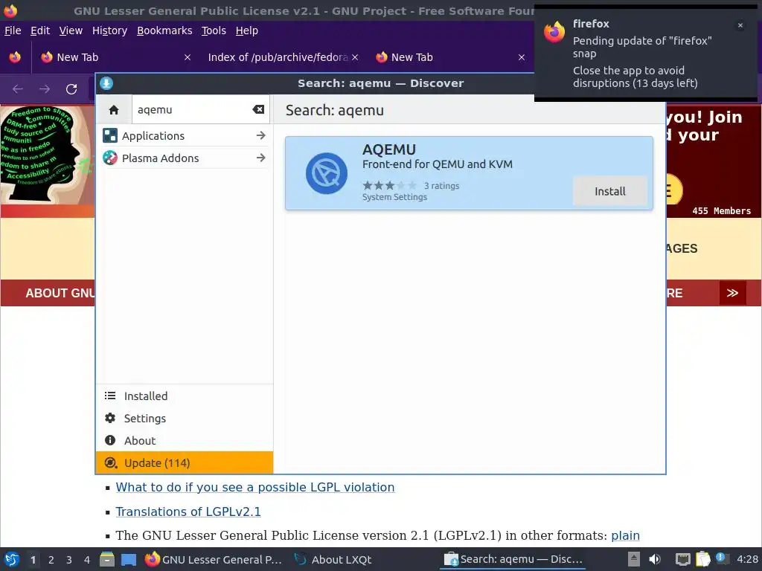This screenshot has width=762, height=571.
Task: Open "What to do if you see a possible LGPL violation" link
Action: 255,487
